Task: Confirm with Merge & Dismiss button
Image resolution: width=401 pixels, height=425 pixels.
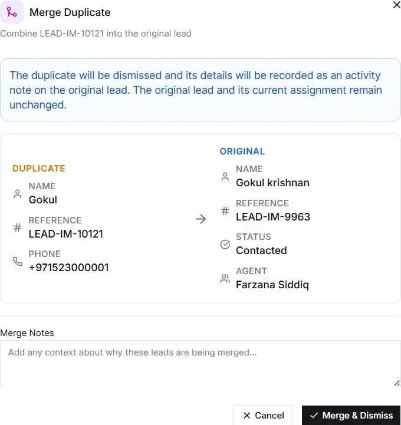Action: [x=351, y=415]
